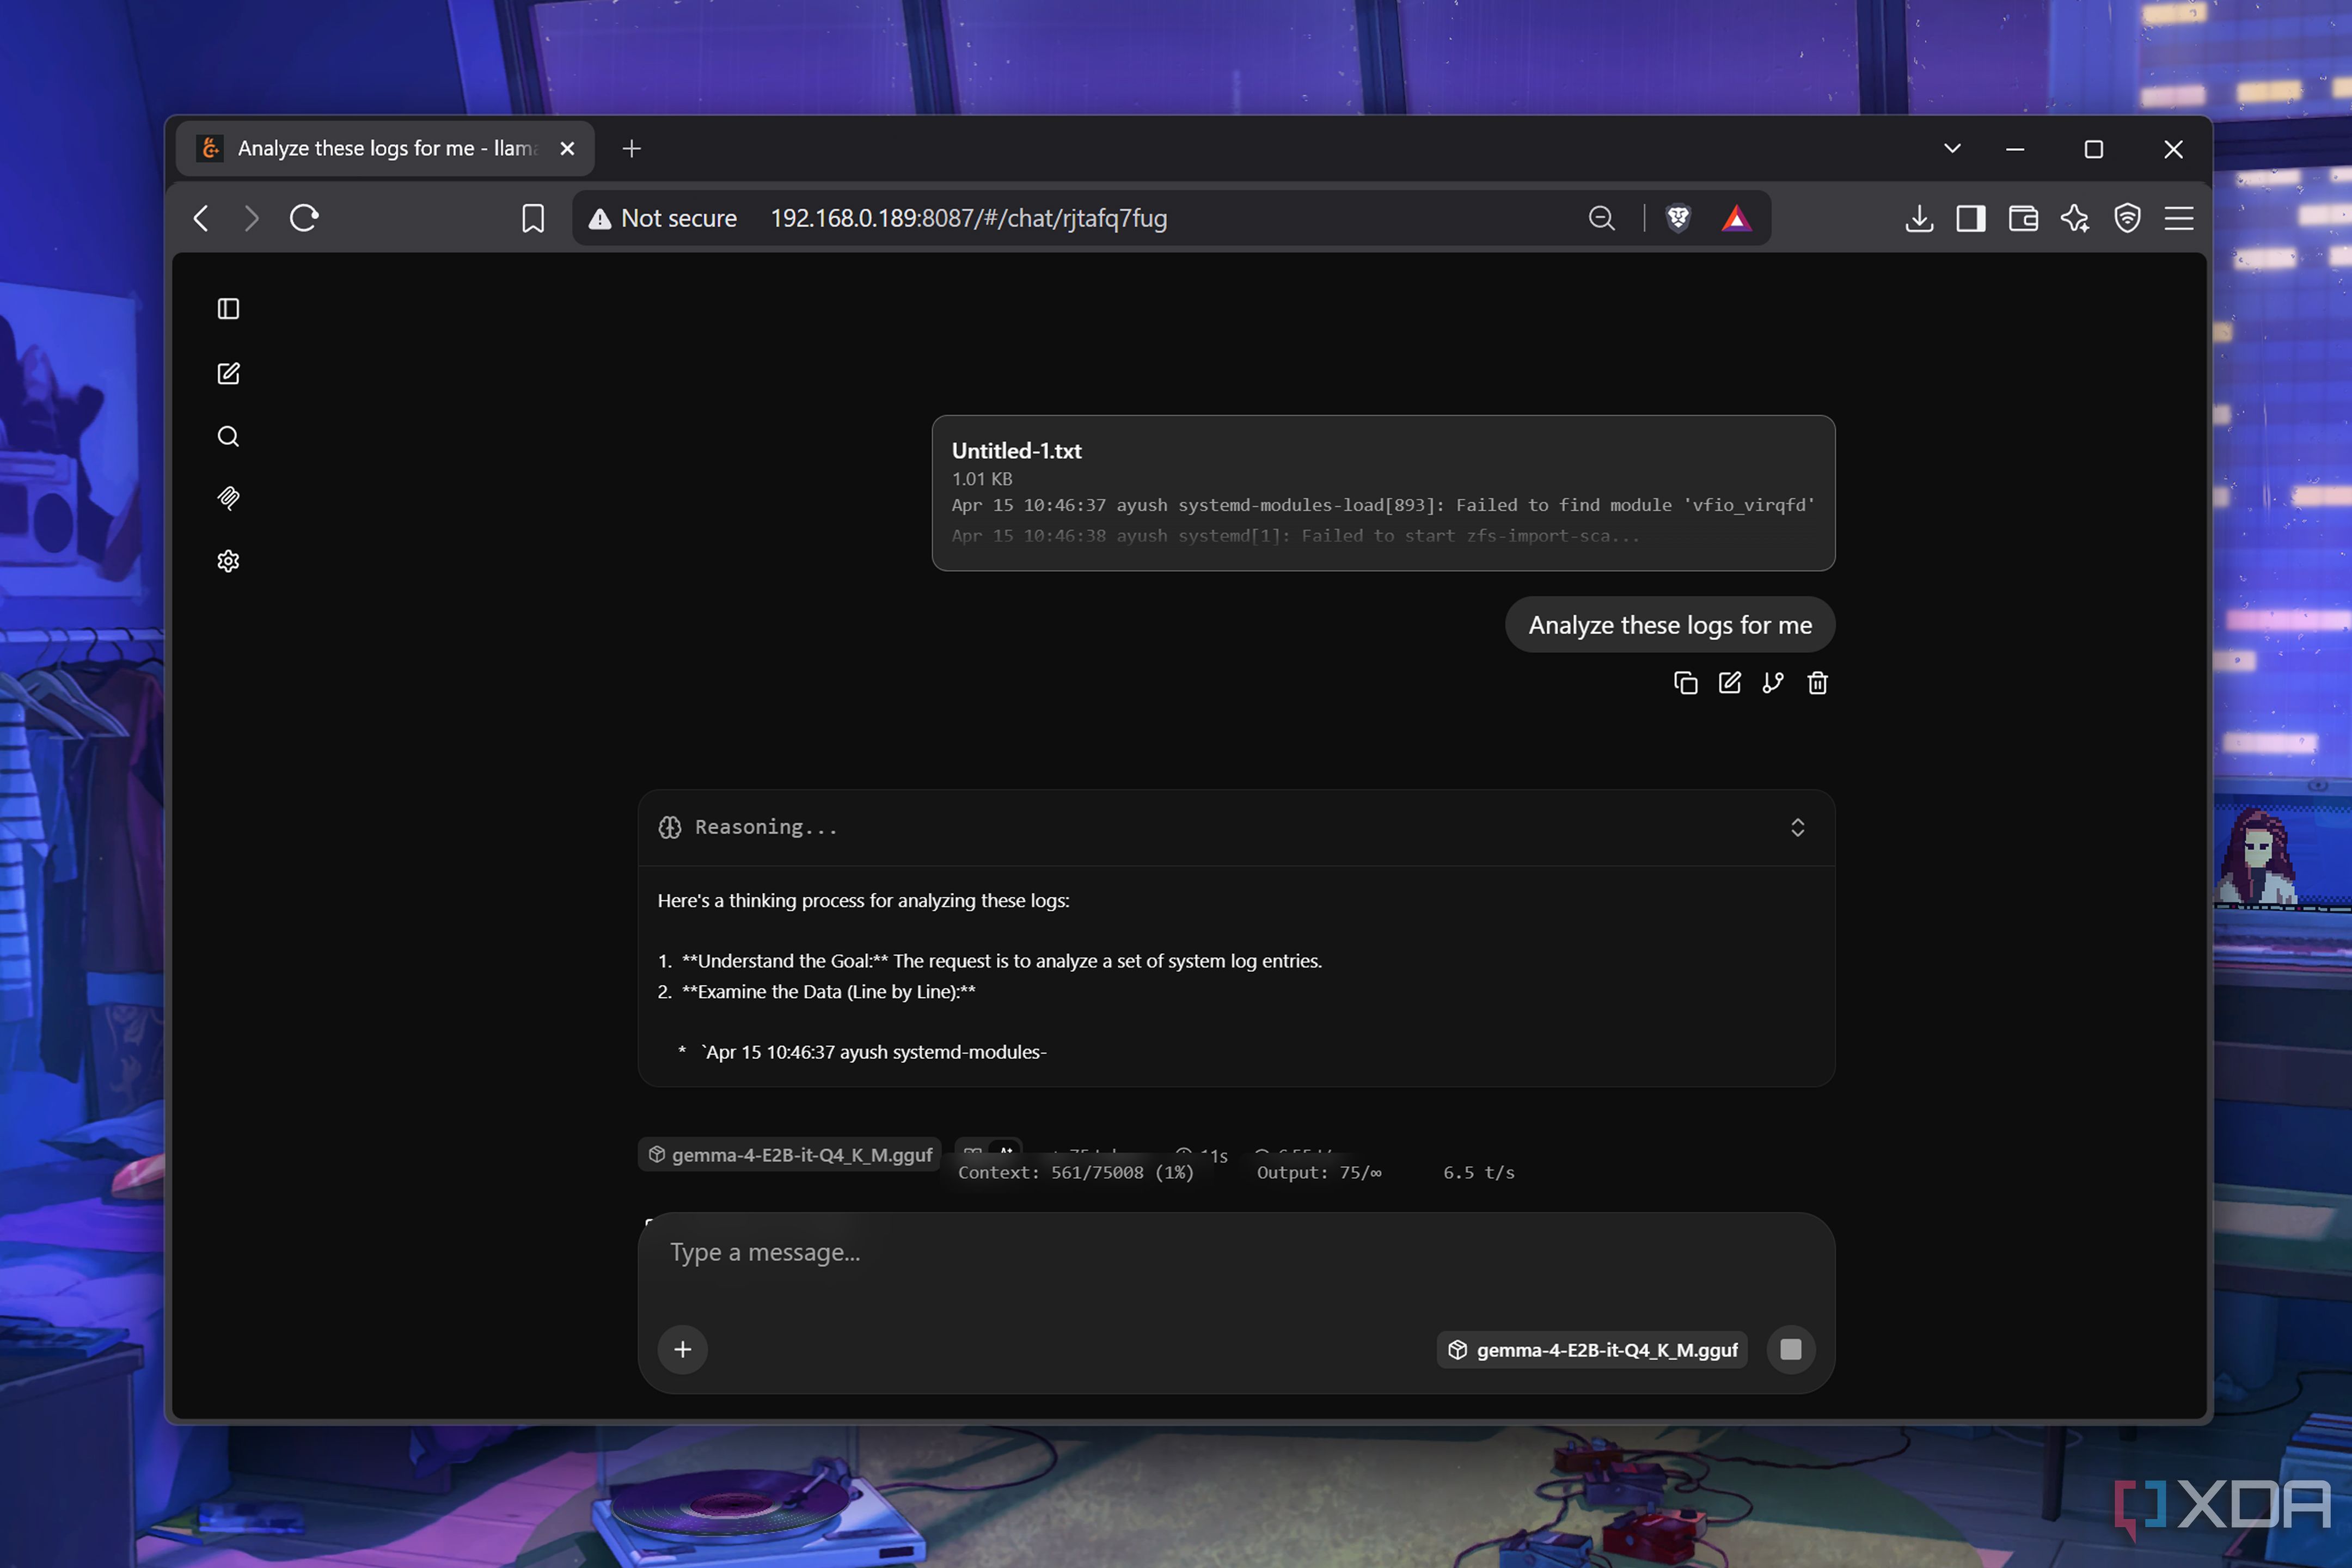Toggle the chat sidebar panel

tap(228, 309)
